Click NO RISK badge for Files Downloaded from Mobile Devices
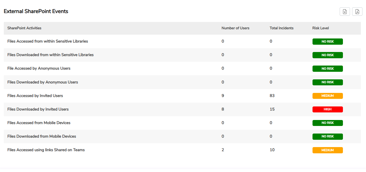 (x=327, y=137)
